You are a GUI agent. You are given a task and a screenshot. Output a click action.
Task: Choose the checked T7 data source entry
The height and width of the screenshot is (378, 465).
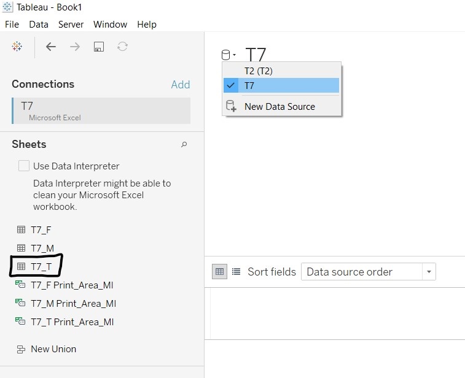(x=281, y=85)
